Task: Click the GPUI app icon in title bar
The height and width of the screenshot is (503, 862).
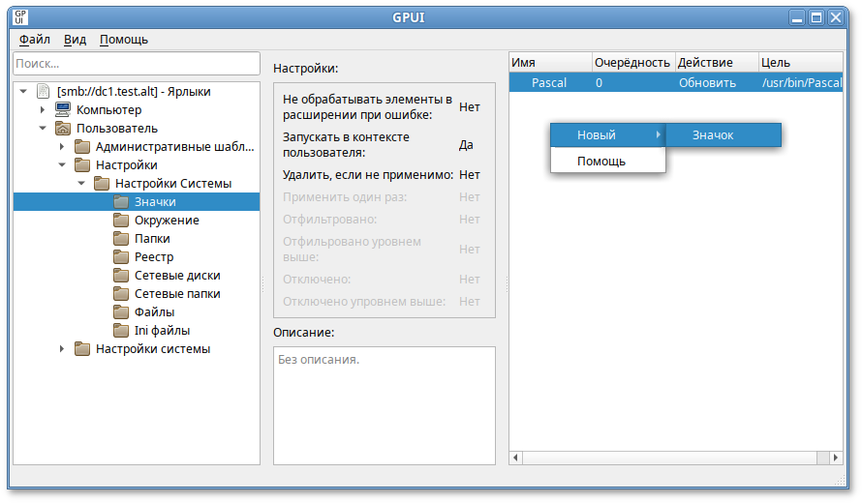Action: [x=20, y=17]
